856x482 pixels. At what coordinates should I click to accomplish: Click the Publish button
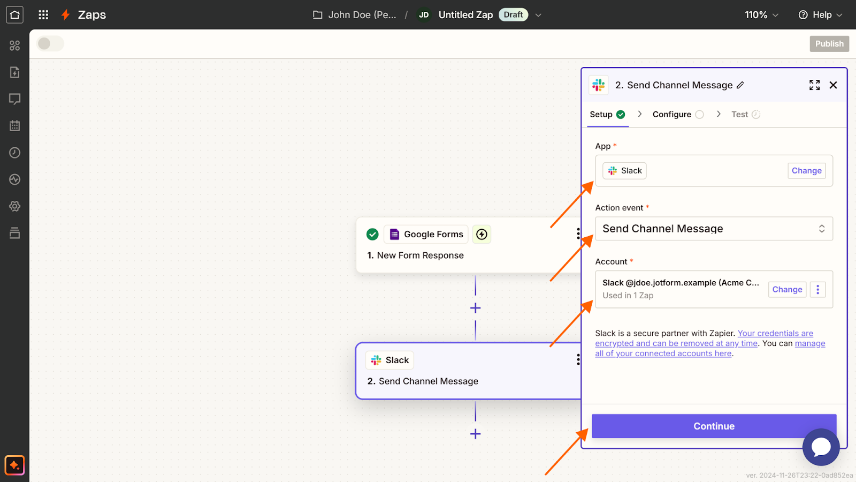point(829,43)
